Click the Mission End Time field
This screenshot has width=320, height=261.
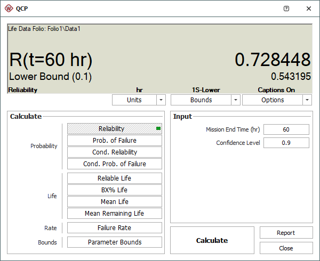286,129
